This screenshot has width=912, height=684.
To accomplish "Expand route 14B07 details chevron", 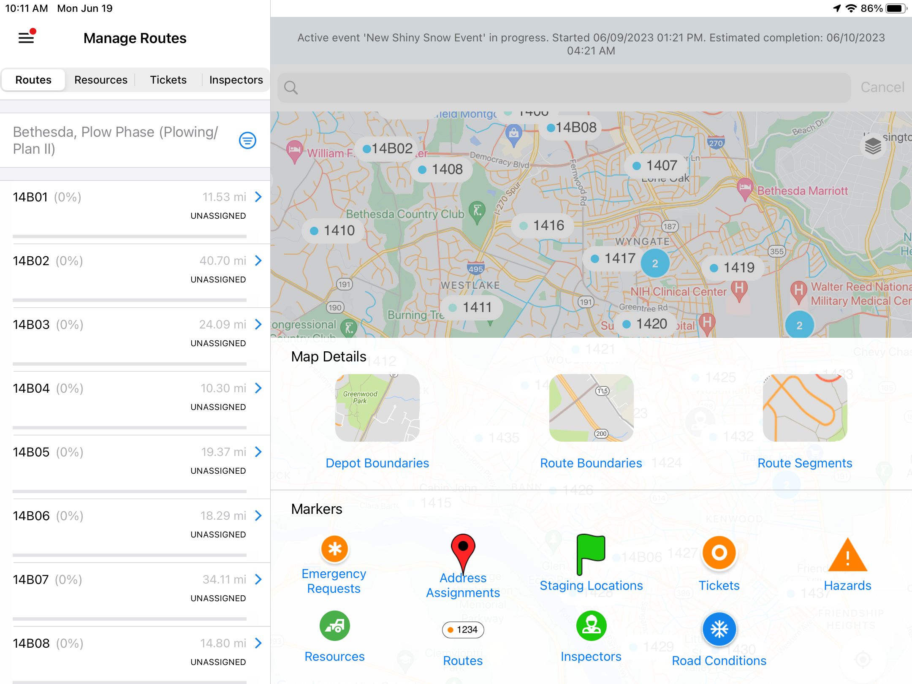I will click(x=258, y=579).
